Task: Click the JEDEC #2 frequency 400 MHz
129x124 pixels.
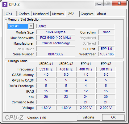Action: point(66,69)
